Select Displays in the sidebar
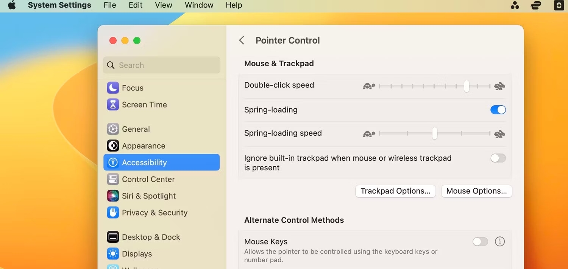The image size is (568, 269). point(161,254)
